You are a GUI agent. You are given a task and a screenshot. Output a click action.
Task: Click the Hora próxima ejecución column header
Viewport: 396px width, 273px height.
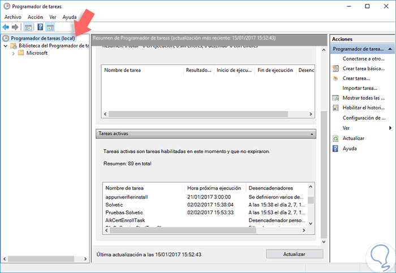[214, 188]
